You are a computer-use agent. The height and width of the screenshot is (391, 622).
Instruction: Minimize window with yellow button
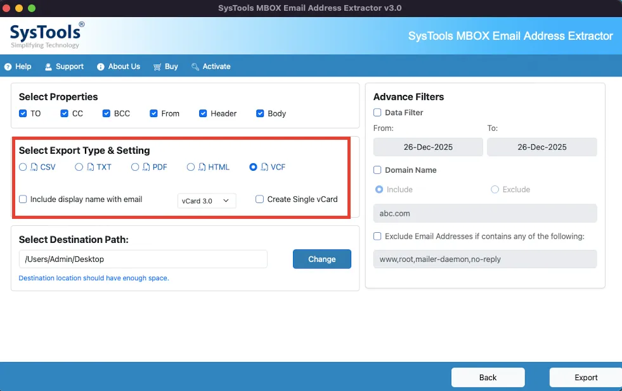coord(18,8)
